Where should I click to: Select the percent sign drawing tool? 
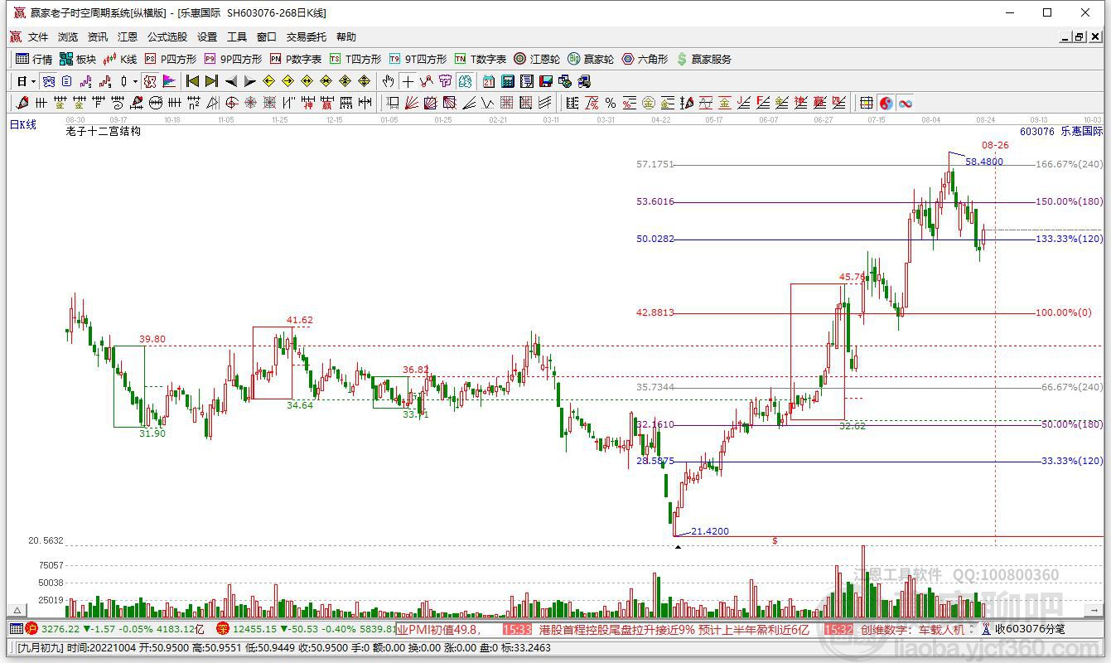611,103
